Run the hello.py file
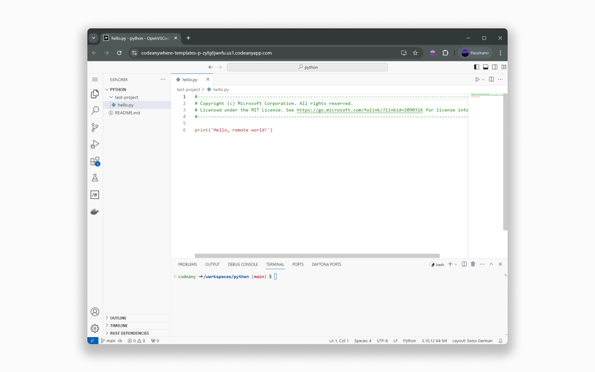Image resolution: width=595 pixels, height=372 pixels. (x=477, y=79)
